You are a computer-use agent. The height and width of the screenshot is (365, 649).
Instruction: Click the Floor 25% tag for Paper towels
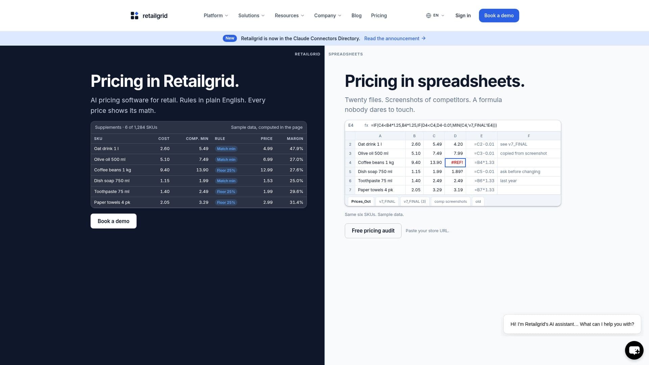(226, 202)
